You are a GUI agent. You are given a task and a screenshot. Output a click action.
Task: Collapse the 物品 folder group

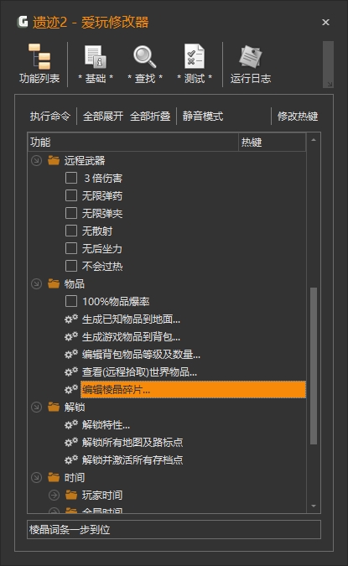click(x=36, y=283)
